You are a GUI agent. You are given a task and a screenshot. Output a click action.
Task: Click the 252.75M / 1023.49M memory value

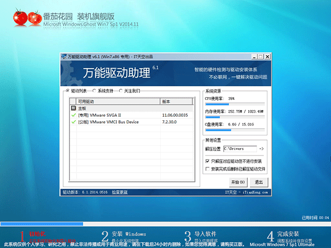(246, 112)
